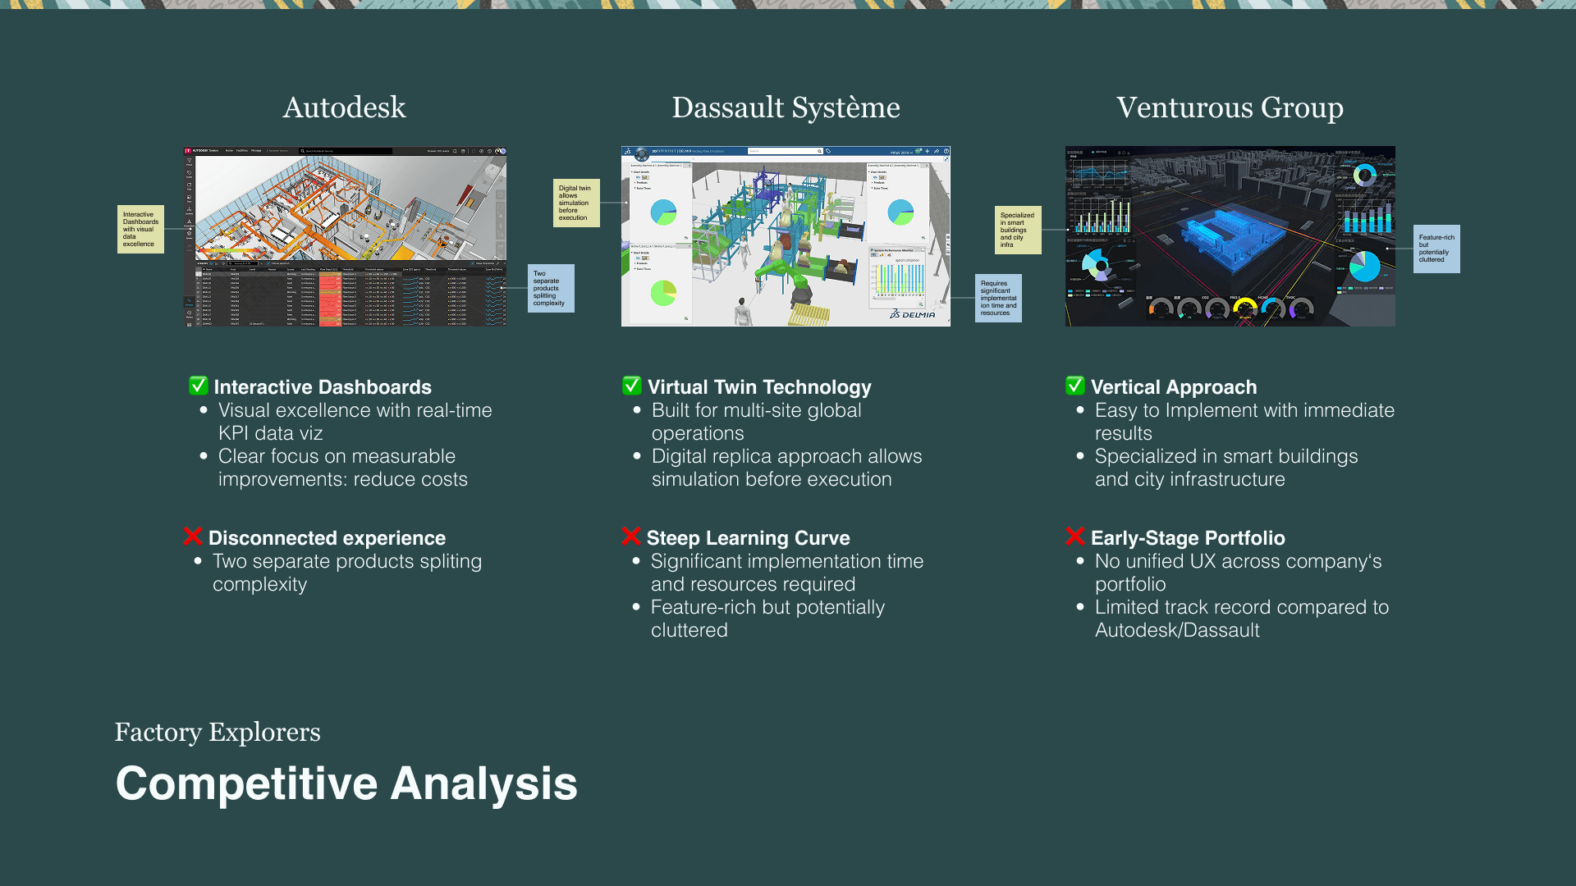1576x886 pixels.
Task: Click yellow note 'Digital twin allows simulation'
Action: [575, 203]
